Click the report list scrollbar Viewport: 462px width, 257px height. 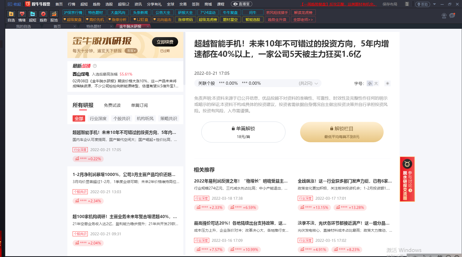coord(184,58)
